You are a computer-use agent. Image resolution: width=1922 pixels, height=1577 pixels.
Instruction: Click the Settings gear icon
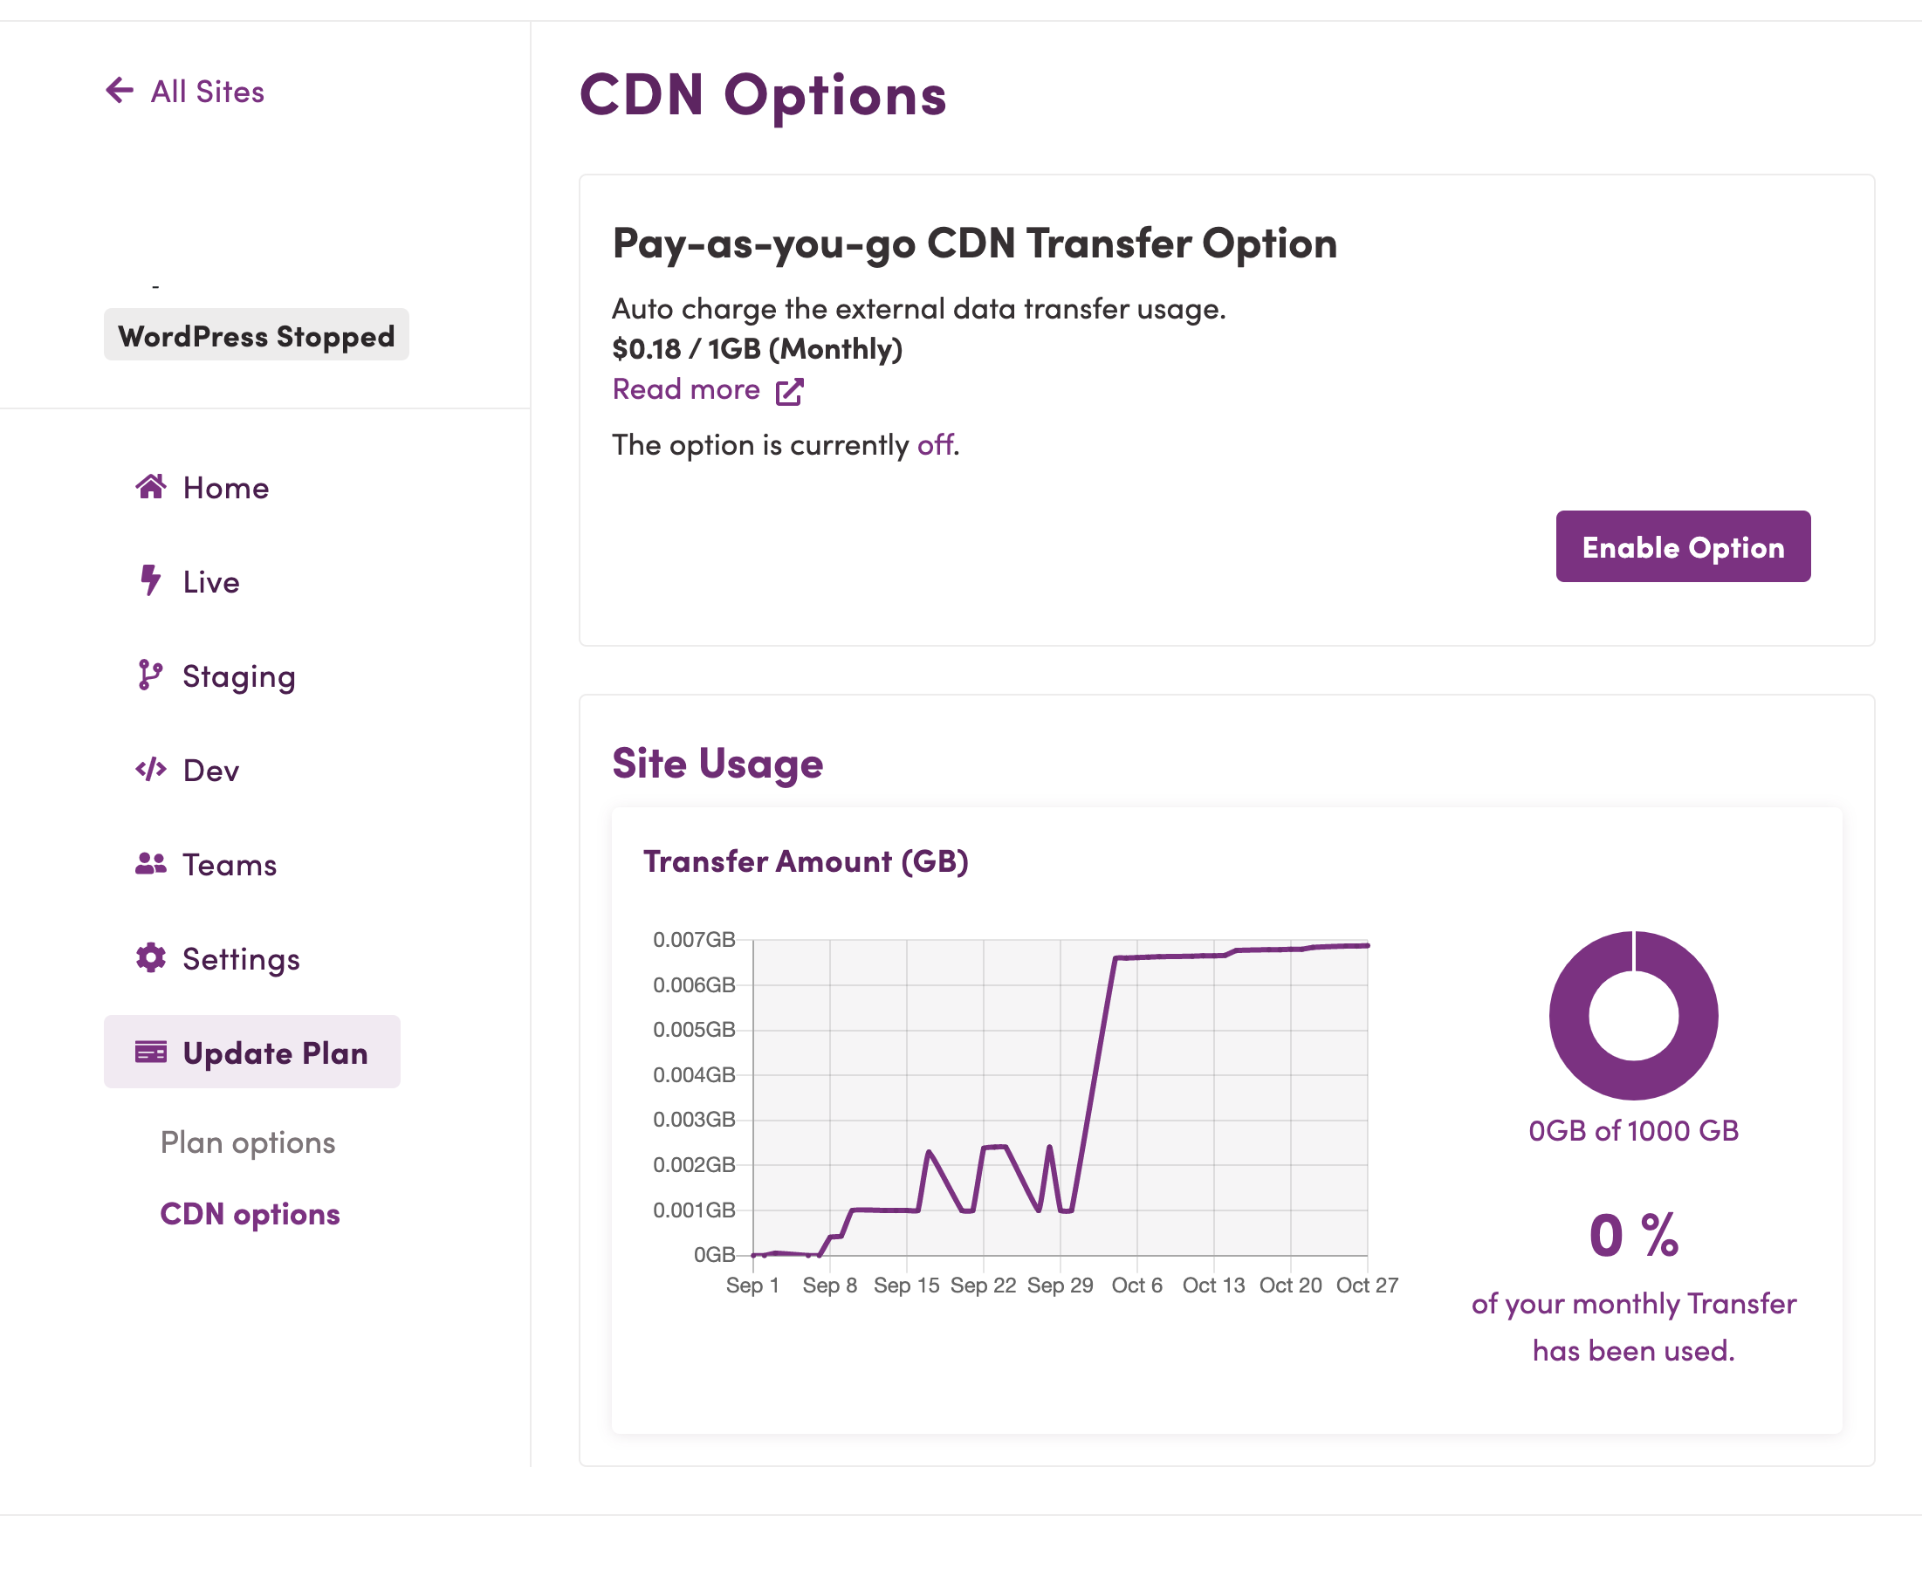(x=151, y=957)
